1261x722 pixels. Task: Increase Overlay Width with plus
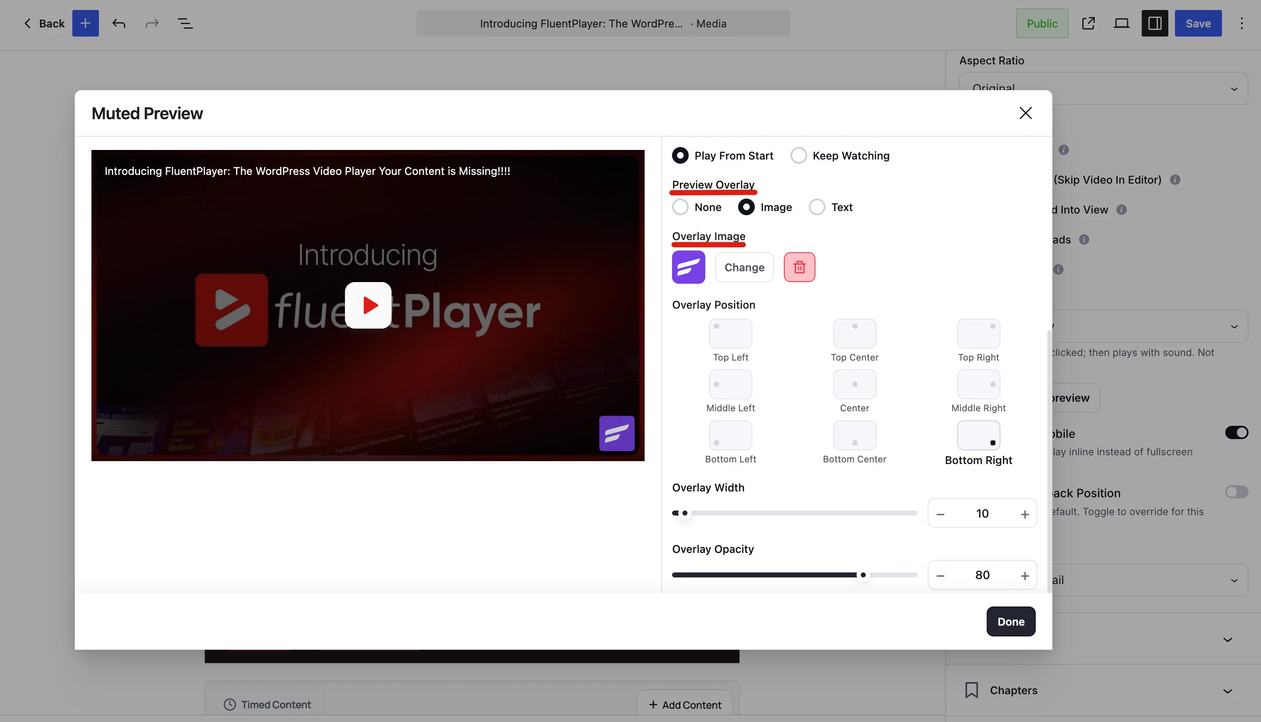[x=1025, y=514]
